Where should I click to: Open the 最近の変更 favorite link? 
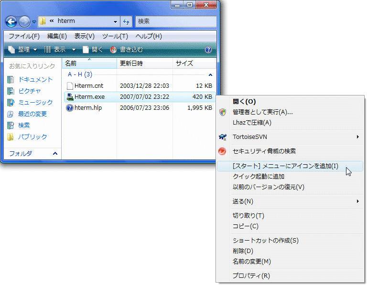[32, 114]
